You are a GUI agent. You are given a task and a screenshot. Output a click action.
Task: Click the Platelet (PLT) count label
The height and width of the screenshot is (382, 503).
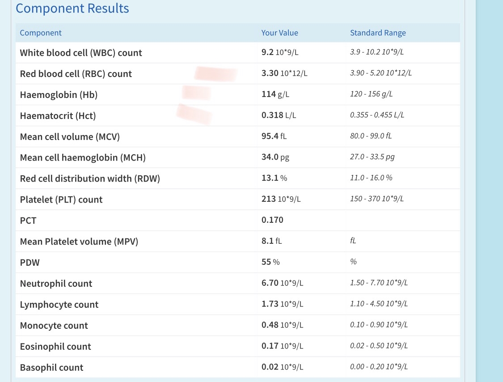coord(61,199)
